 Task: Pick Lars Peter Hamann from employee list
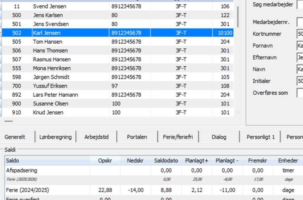(x=55, y=95)
